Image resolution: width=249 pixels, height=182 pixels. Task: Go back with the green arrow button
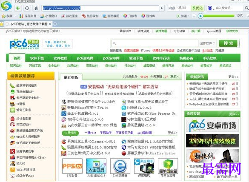18,8
